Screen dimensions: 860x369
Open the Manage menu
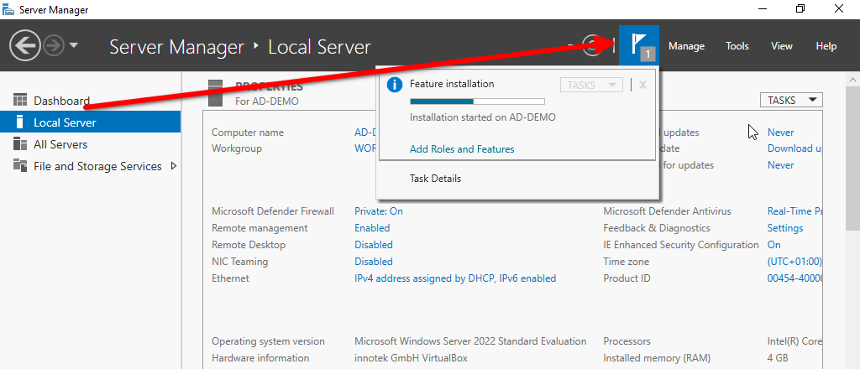coord(686,46)
